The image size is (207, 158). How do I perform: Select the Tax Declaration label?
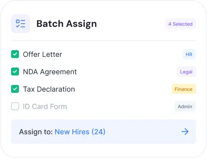coord(49,89)
